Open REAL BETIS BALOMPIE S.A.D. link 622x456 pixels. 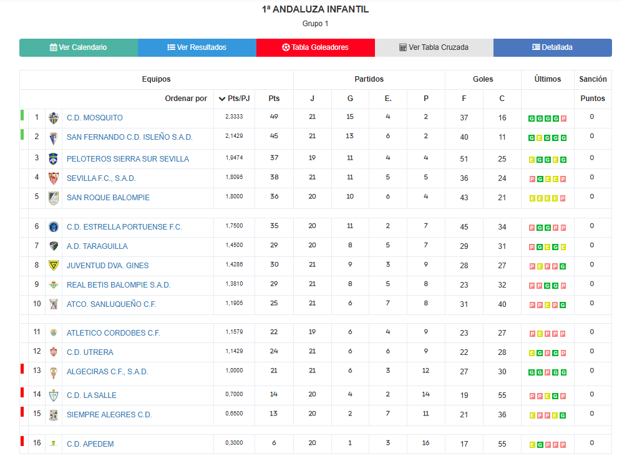[x=119, y=285]
